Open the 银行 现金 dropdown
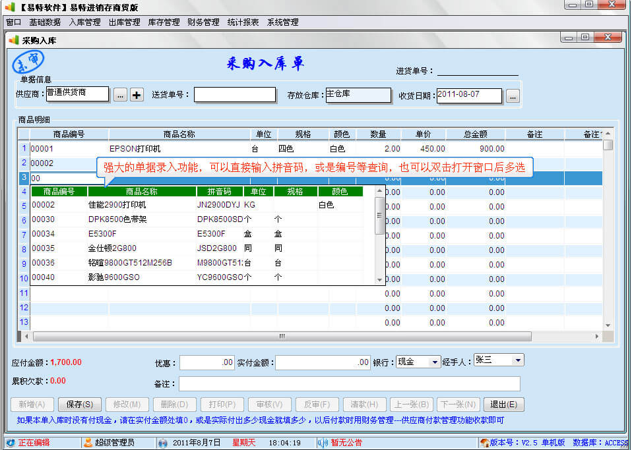Screen dimensions: 632x450 point(435,362)
